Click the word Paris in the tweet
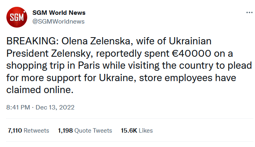Image resolution: width=255 pixels, height=147 pixels. click(x=89, y=66)
